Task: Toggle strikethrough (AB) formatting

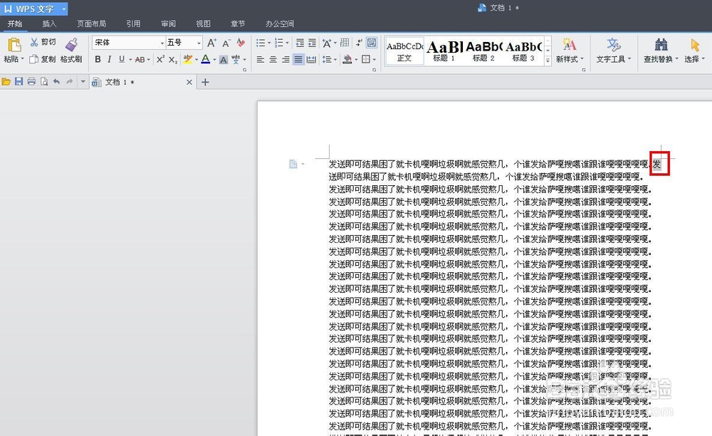Action: pos(140,60)
